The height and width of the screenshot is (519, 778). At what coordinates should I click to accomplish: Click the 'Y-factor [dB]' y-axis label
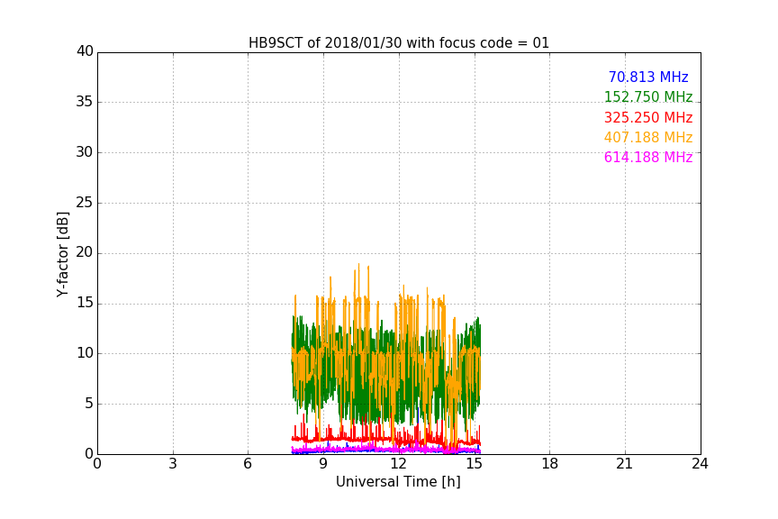click(62, 255)
